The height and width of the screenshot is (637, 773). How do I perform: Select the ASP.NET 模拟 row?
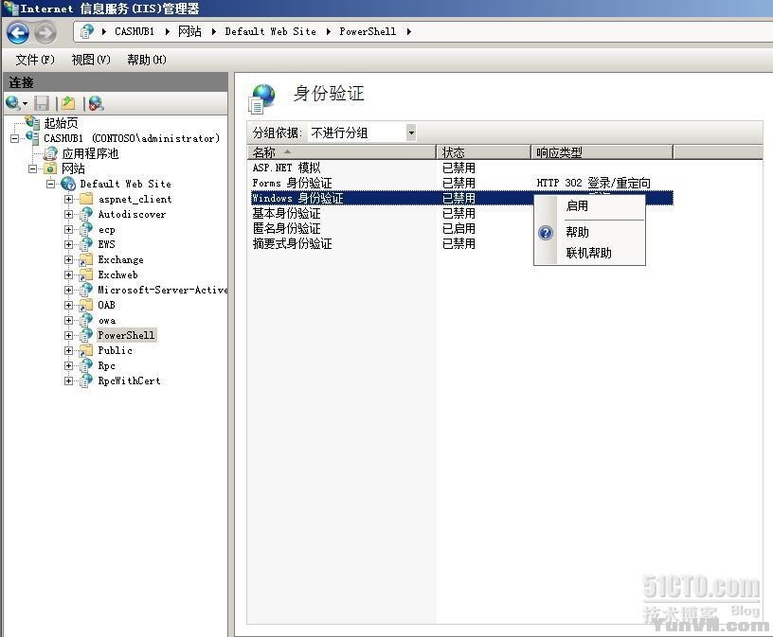tap(462, 168)
